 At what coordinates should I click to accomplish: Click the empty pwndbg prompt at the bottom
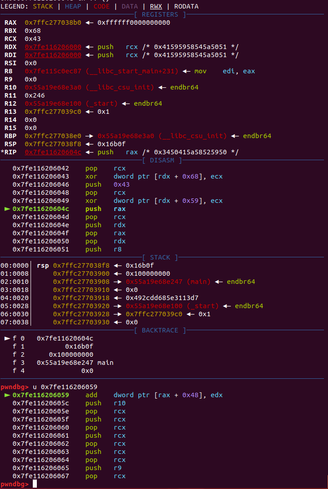[x=35, y=484]
